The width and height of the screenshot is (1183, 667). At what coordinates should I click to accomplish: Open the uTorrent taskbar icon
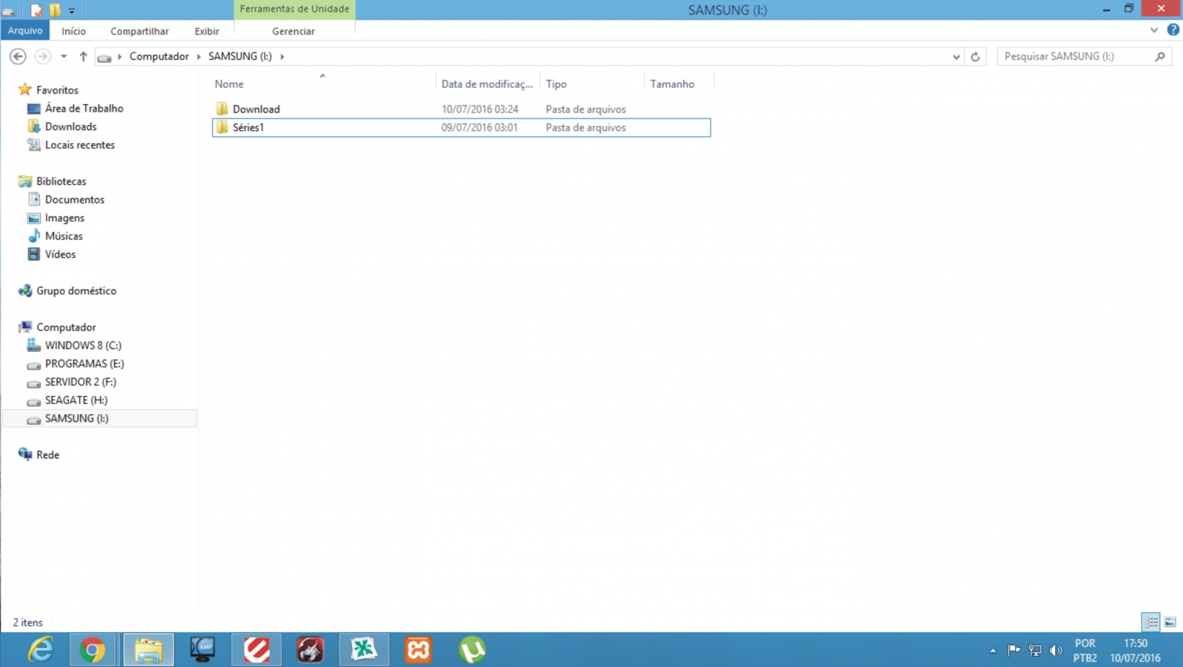pos(472,650)
